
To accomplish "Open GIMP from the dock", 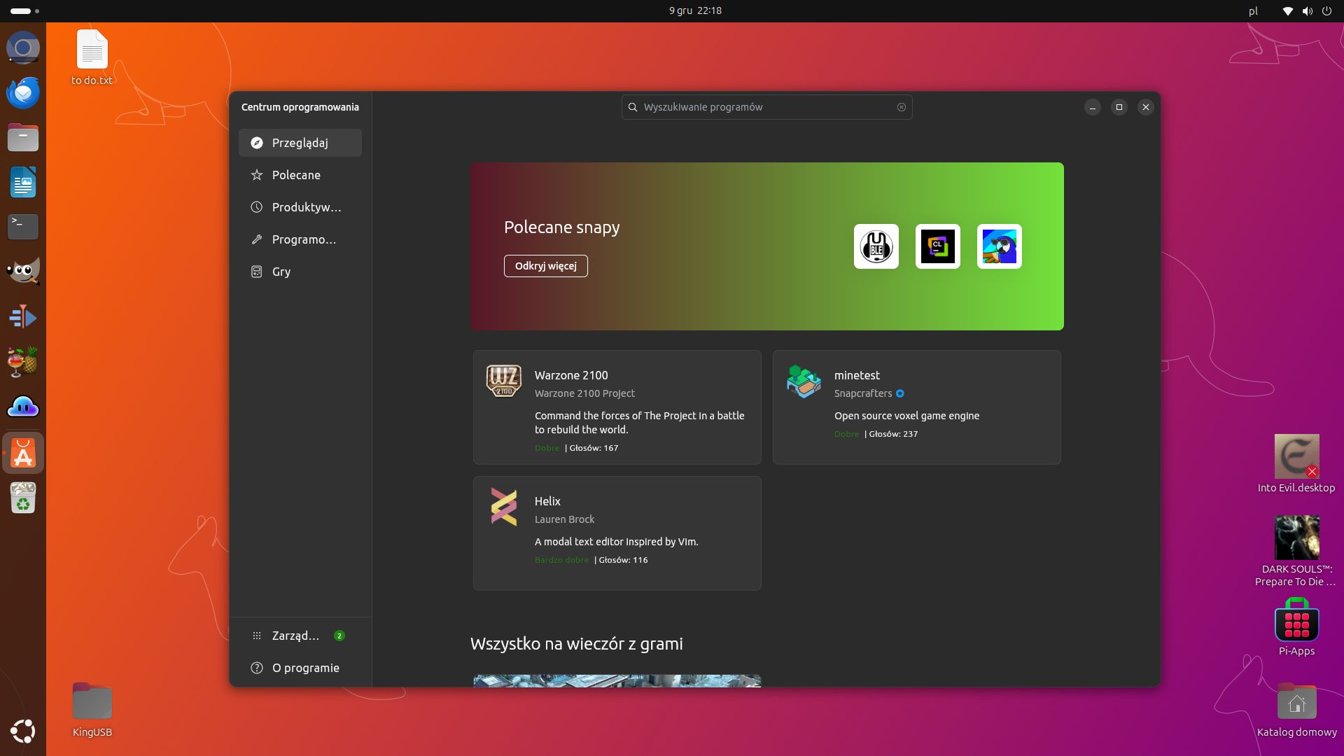I will pyautogui.click(x=23, y=270).
